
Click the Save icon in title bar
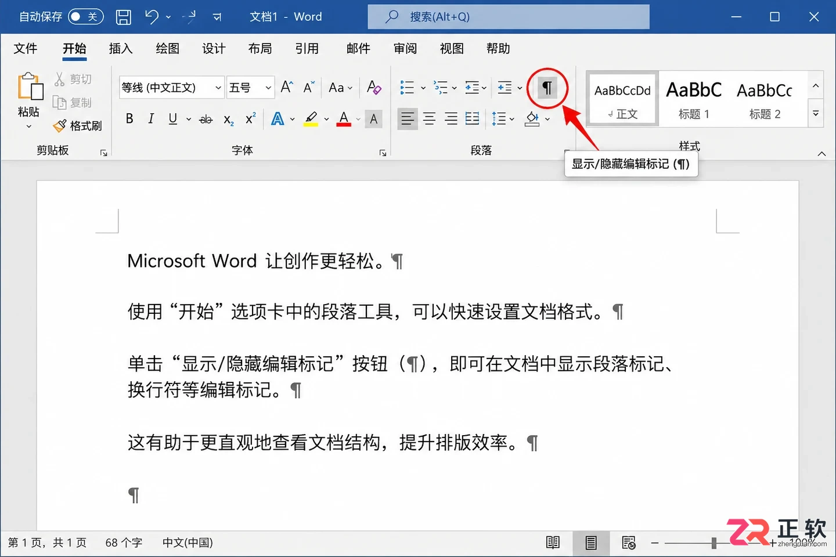(124, 17)
